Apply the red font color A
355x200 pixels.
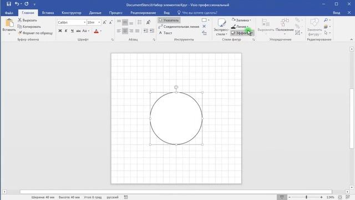(x=96, y=31)
